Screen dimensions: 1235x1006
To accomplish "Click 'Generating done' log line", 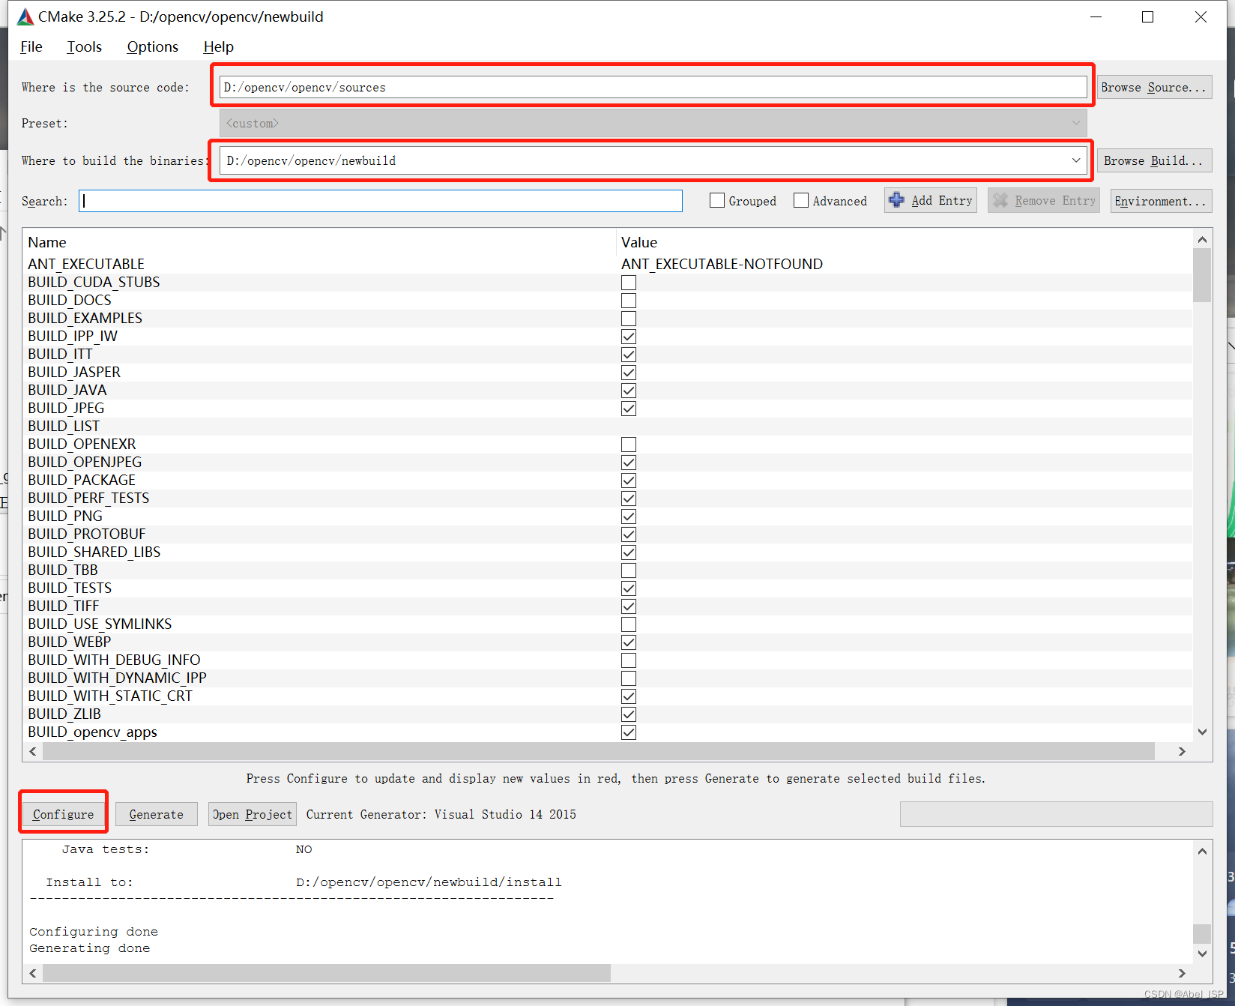I will (x=90, y=948).
